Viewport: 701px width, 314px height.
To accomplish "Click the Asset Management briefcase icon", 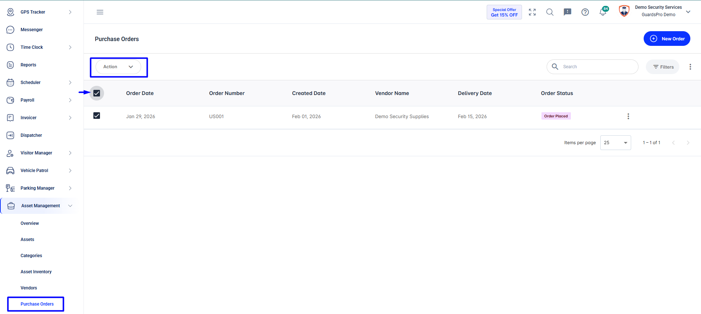I will [x=11, y=206].
